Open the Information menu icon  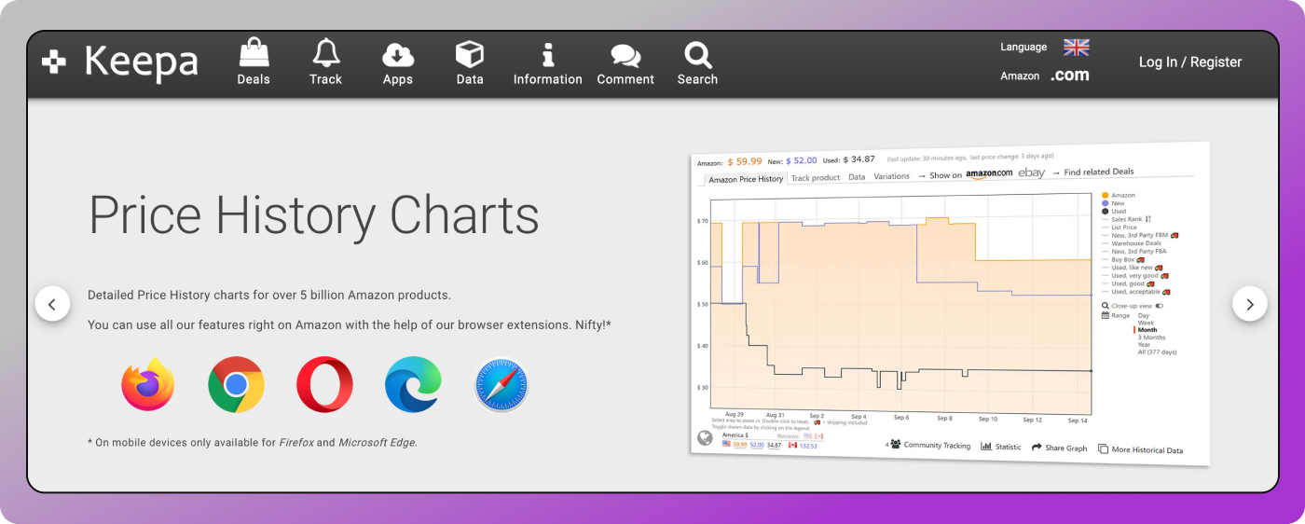tap(547, 54)
